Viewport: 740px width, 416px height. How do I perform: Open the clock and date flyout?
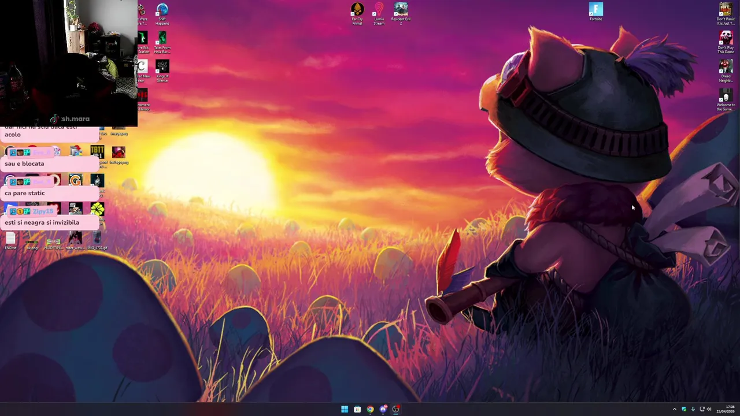tap(726, 409)
